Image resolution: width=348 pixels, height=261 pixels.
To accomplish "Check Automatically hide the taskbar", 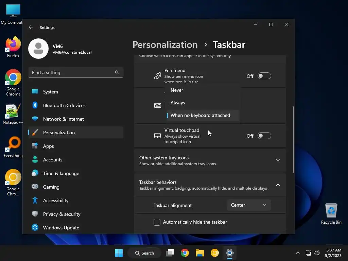I will [157, 222].
